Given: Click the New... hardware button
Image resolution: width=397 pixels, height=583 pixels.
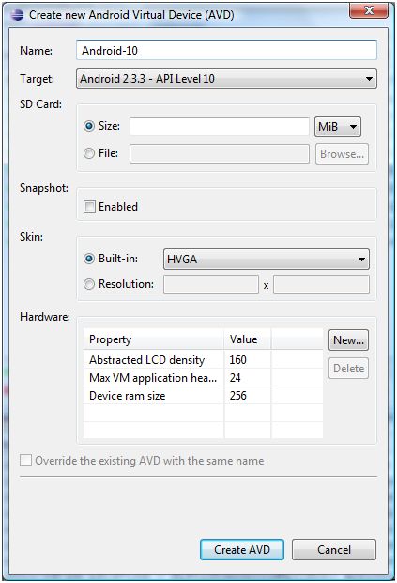Looking at the screenshot, I should pyautogui.click(x=348, y=339).
